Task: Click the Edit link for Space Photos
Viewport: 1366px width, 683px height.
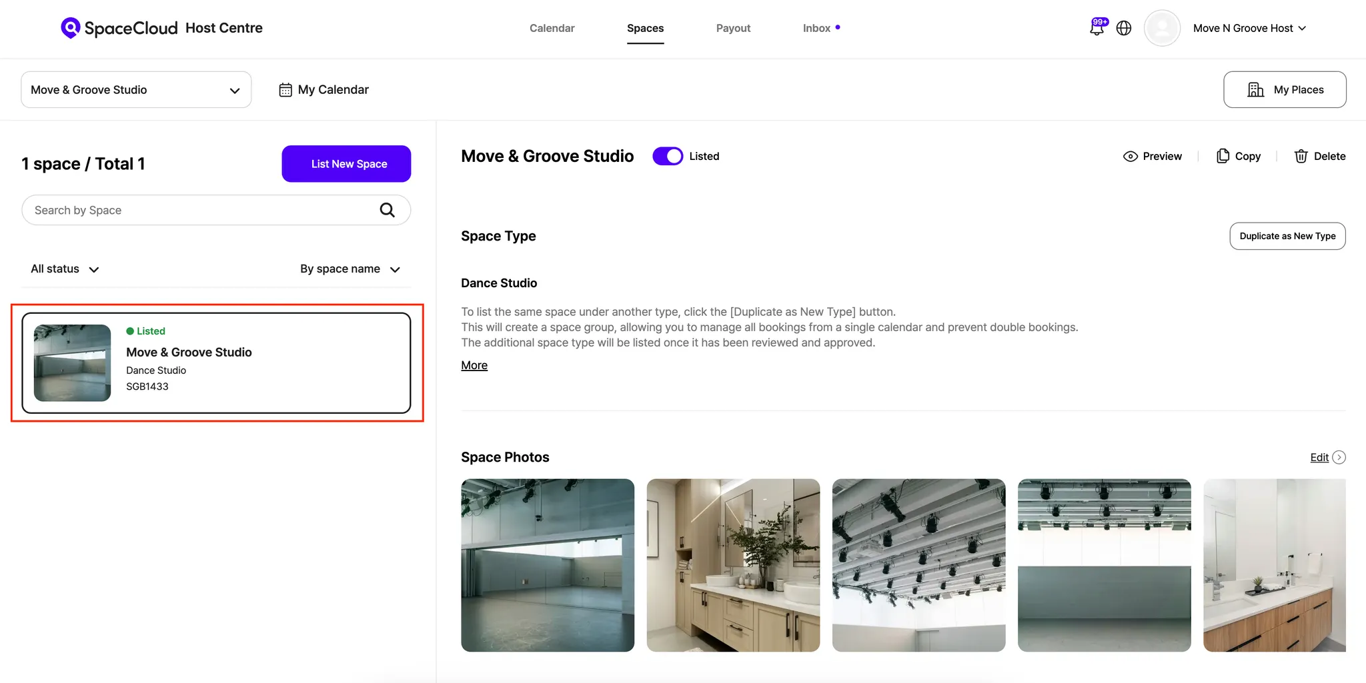Action: [x=1319, y=457]
